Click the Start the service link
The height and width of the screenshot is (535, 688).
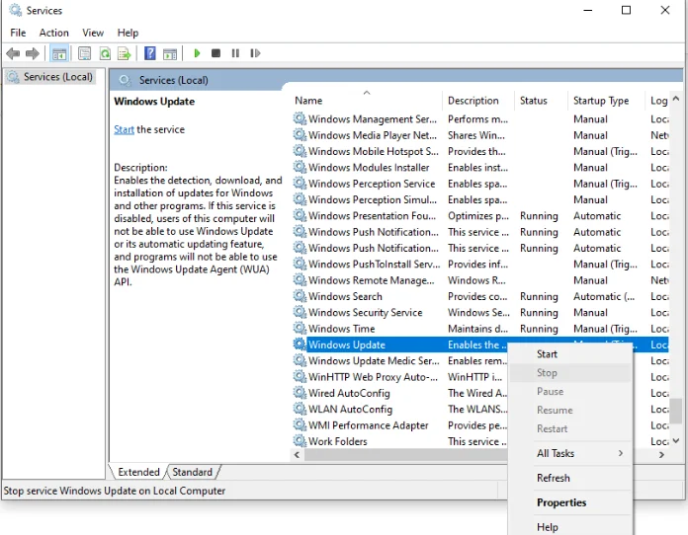coord(124,129)
